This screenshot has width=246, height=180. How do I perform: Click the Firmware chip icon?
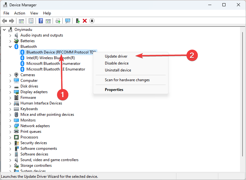coord(16,98)
